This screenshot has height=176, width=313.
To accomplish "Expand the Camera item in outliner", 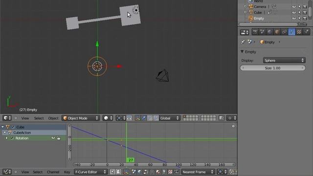I will [x=246, y=6].
